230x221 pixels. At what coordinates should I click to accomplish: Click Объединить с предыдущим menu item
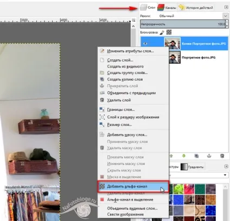pos(133,93)
